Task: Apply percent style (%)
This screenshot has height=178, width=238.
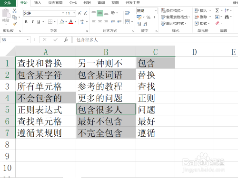Action: [149, 17]
